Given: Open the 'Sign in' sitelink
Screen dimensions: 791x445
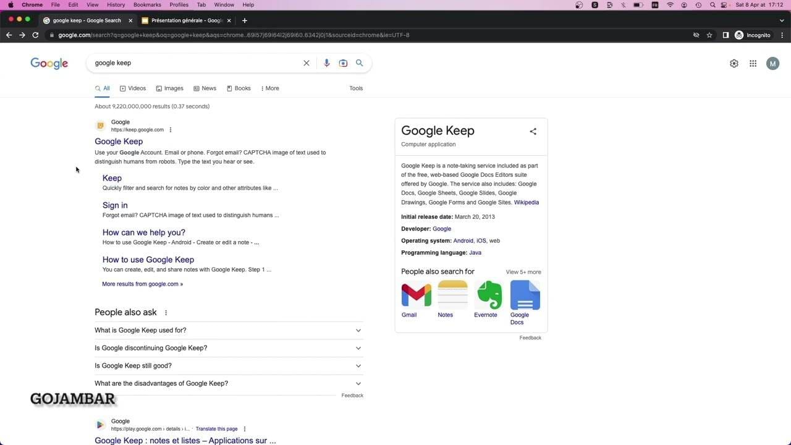Looking at the screenshot, I should pyautogui.click(x=115, y=205).
